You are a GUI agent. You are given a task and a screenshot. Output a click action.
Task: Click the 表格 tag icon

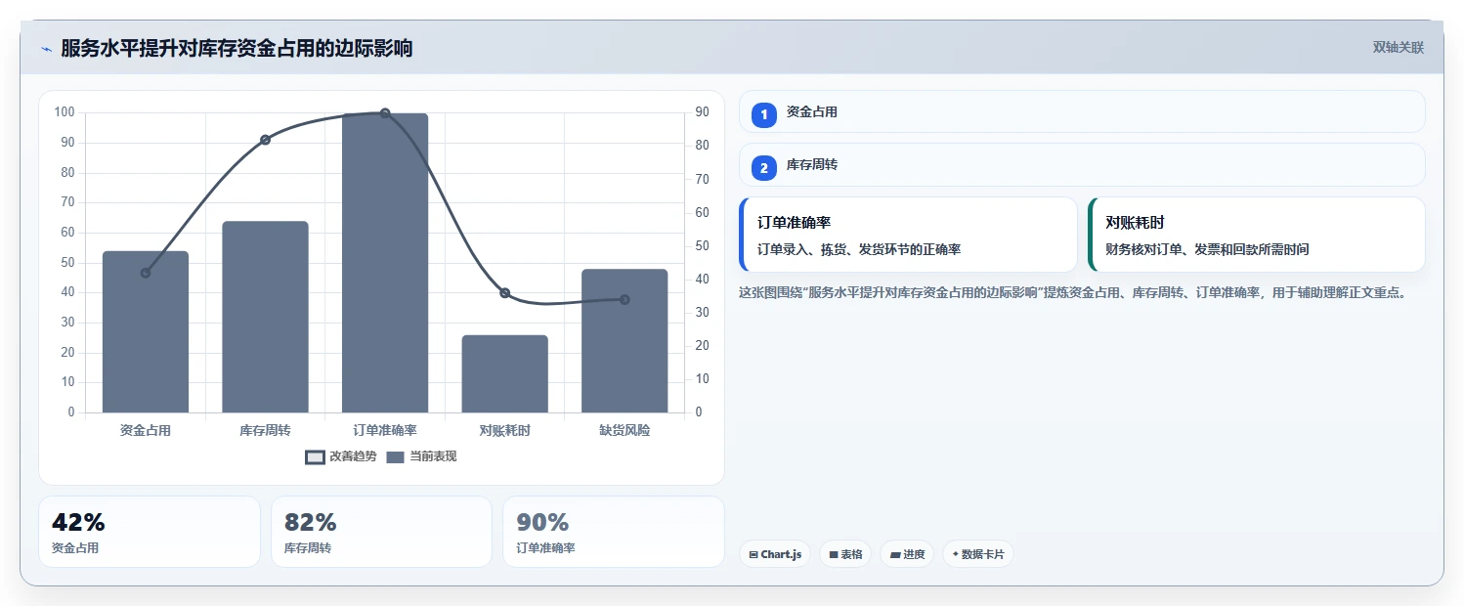click(834, 555)
